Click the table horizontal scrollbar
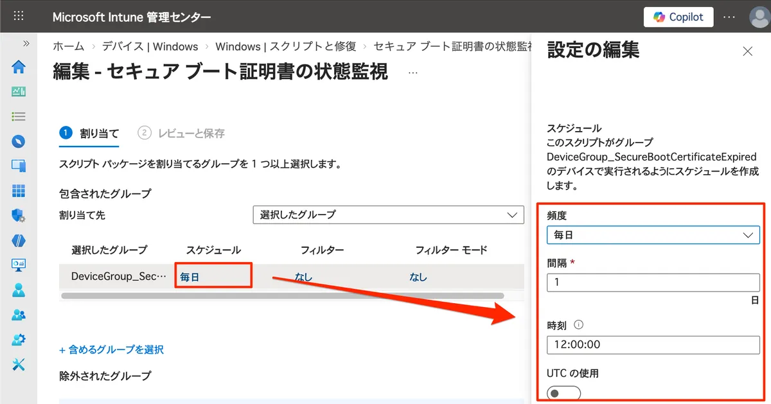Image resolution: width=771 pixels, height=404 pixels. point(282,295)
